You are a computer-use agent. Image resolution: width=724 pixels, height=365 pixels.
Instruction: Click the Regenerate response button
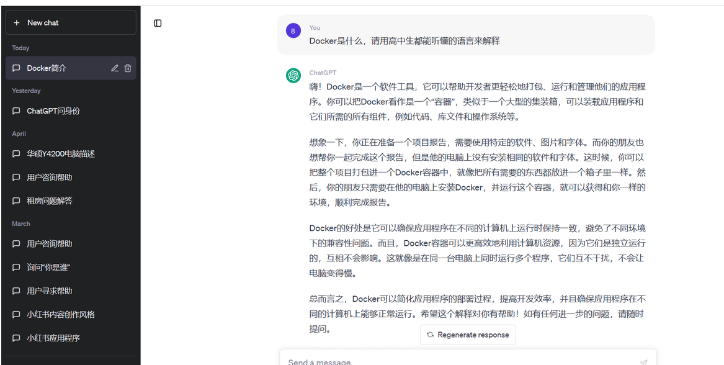pyautogui.click(x=468, y=335)
